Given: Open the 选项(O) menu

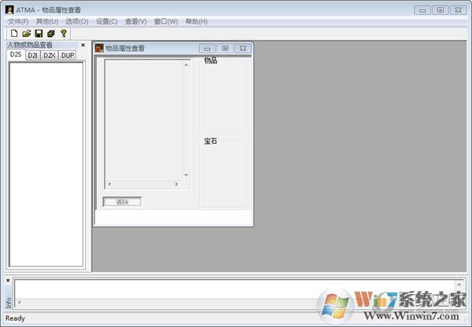Looking at the screenshot, I should coord(77,22).
